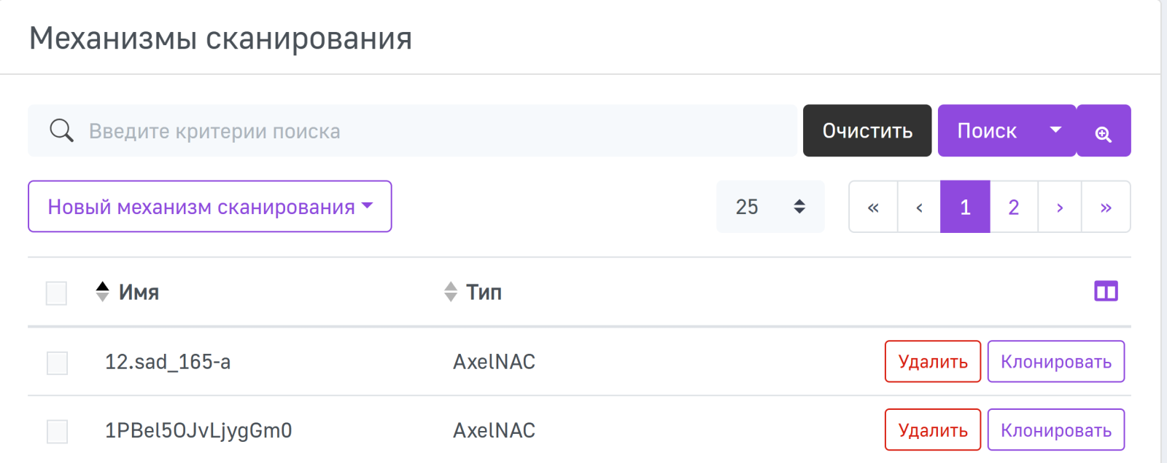The height and width of the screenshot is (463, 1167).
Task: Go to the last page of results
Action: tap(1106, 207)
